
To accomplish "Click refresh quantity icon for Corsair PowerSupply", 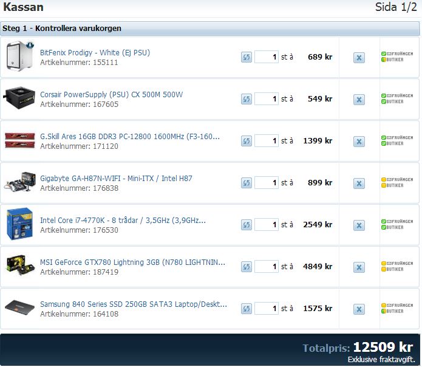I will (247, 99).
